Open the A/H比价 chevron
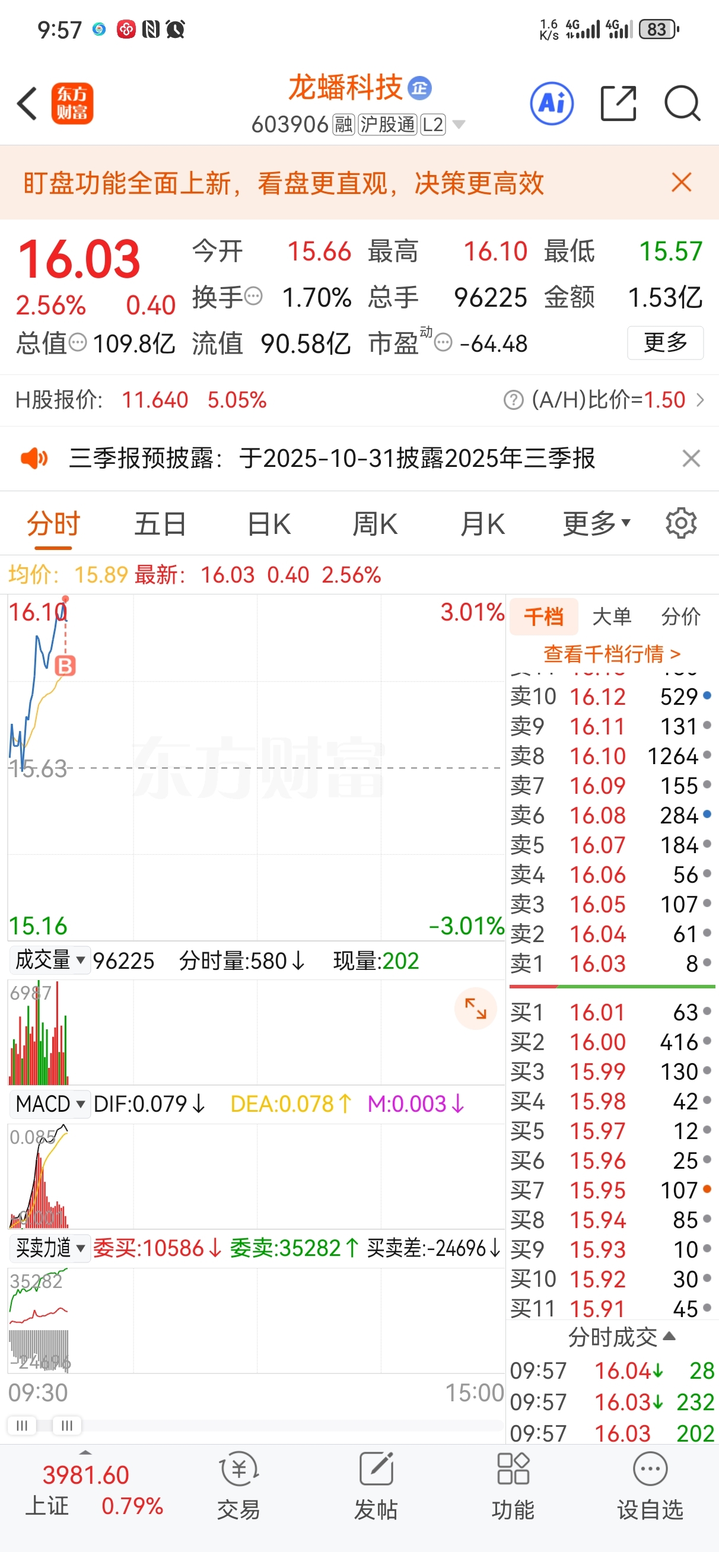The height and width of the screenshot is (1552, 719). pos(701,399)
